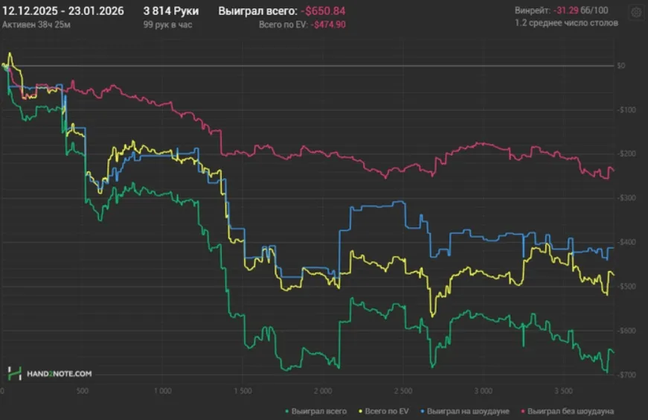
Task: Toggle the 'Всего по EV' legend series
Action: click(x=388, y=410)
